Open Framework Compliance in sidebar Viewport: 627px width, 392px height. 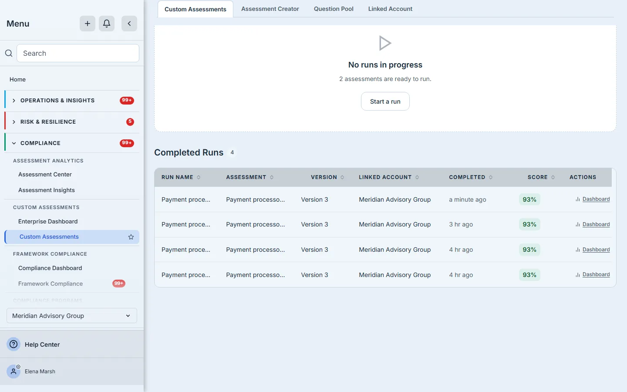(51, 284)
